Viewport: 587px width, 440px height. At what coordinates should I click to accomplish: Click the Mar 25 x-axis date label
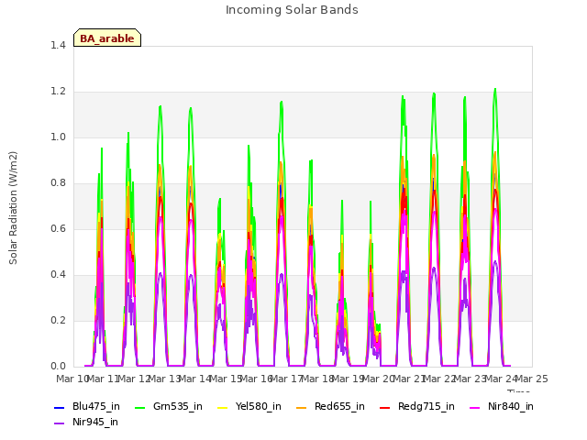532,379
